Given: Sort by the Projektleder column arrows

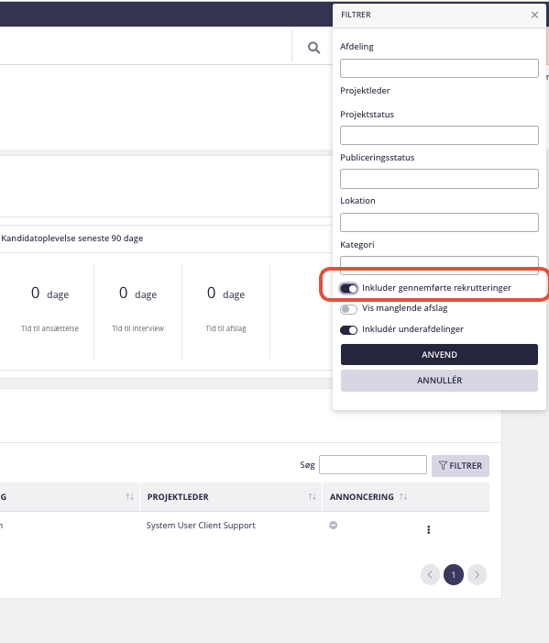Looking at the screenshot, I should tap(313, 496).
